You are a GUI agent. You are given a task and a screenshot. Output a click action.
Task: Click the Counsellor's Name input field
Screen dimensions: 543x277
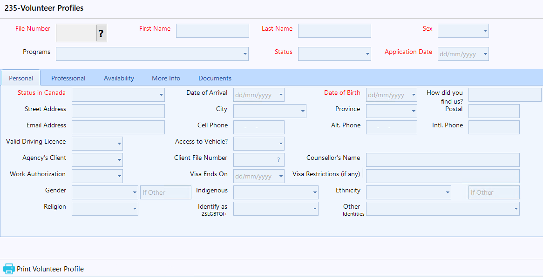(x=442, y=160)
